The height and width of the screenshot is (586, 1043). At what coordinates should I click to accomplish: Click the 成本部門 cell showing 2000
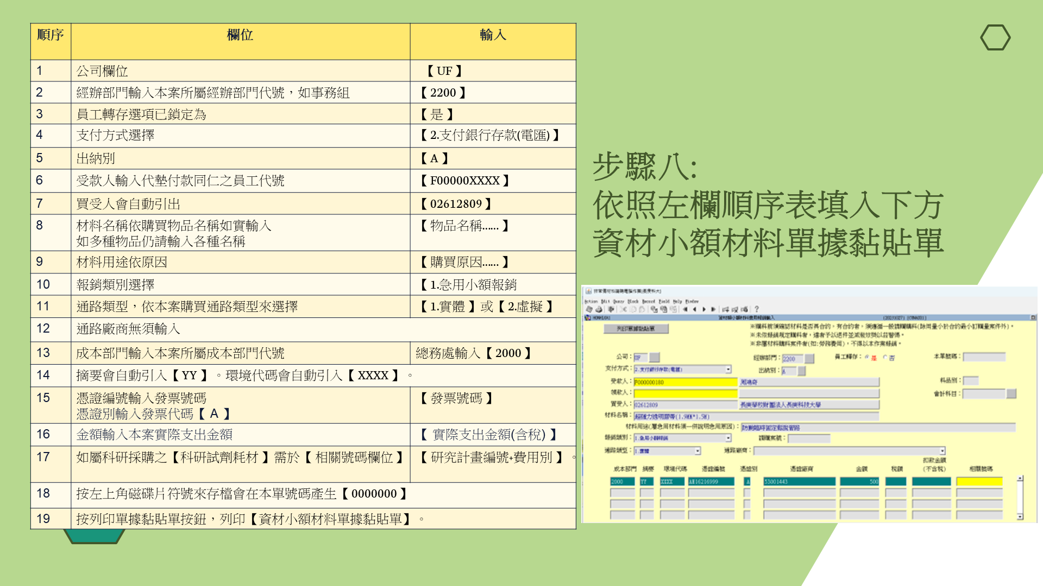click(x=623, y=481)
